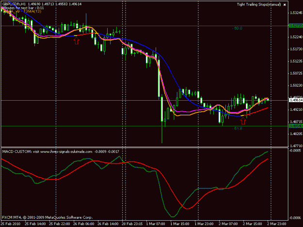Click the 50.0 Fibonacci level label

pos(237,28)
